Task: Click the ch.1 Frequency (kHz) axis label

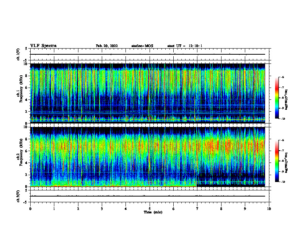Action: (20, 88)
